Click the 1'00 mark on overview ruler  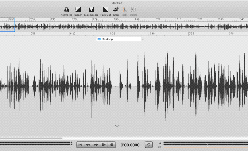pos(32,19)
